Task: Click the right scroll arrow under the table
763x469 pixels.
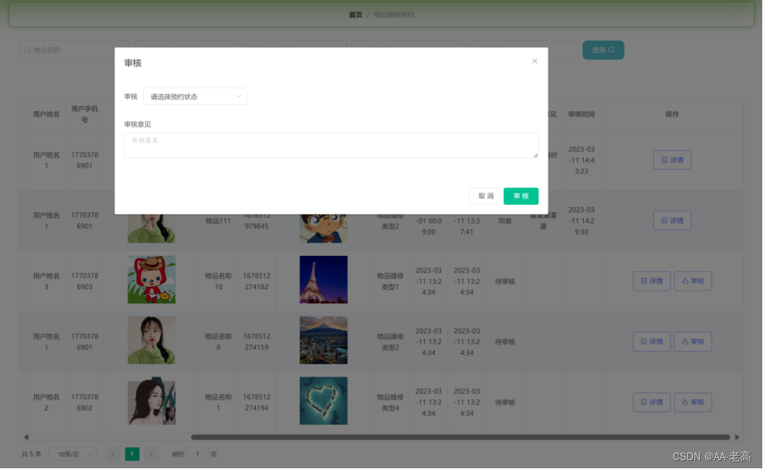Action: tap(736, 437)
